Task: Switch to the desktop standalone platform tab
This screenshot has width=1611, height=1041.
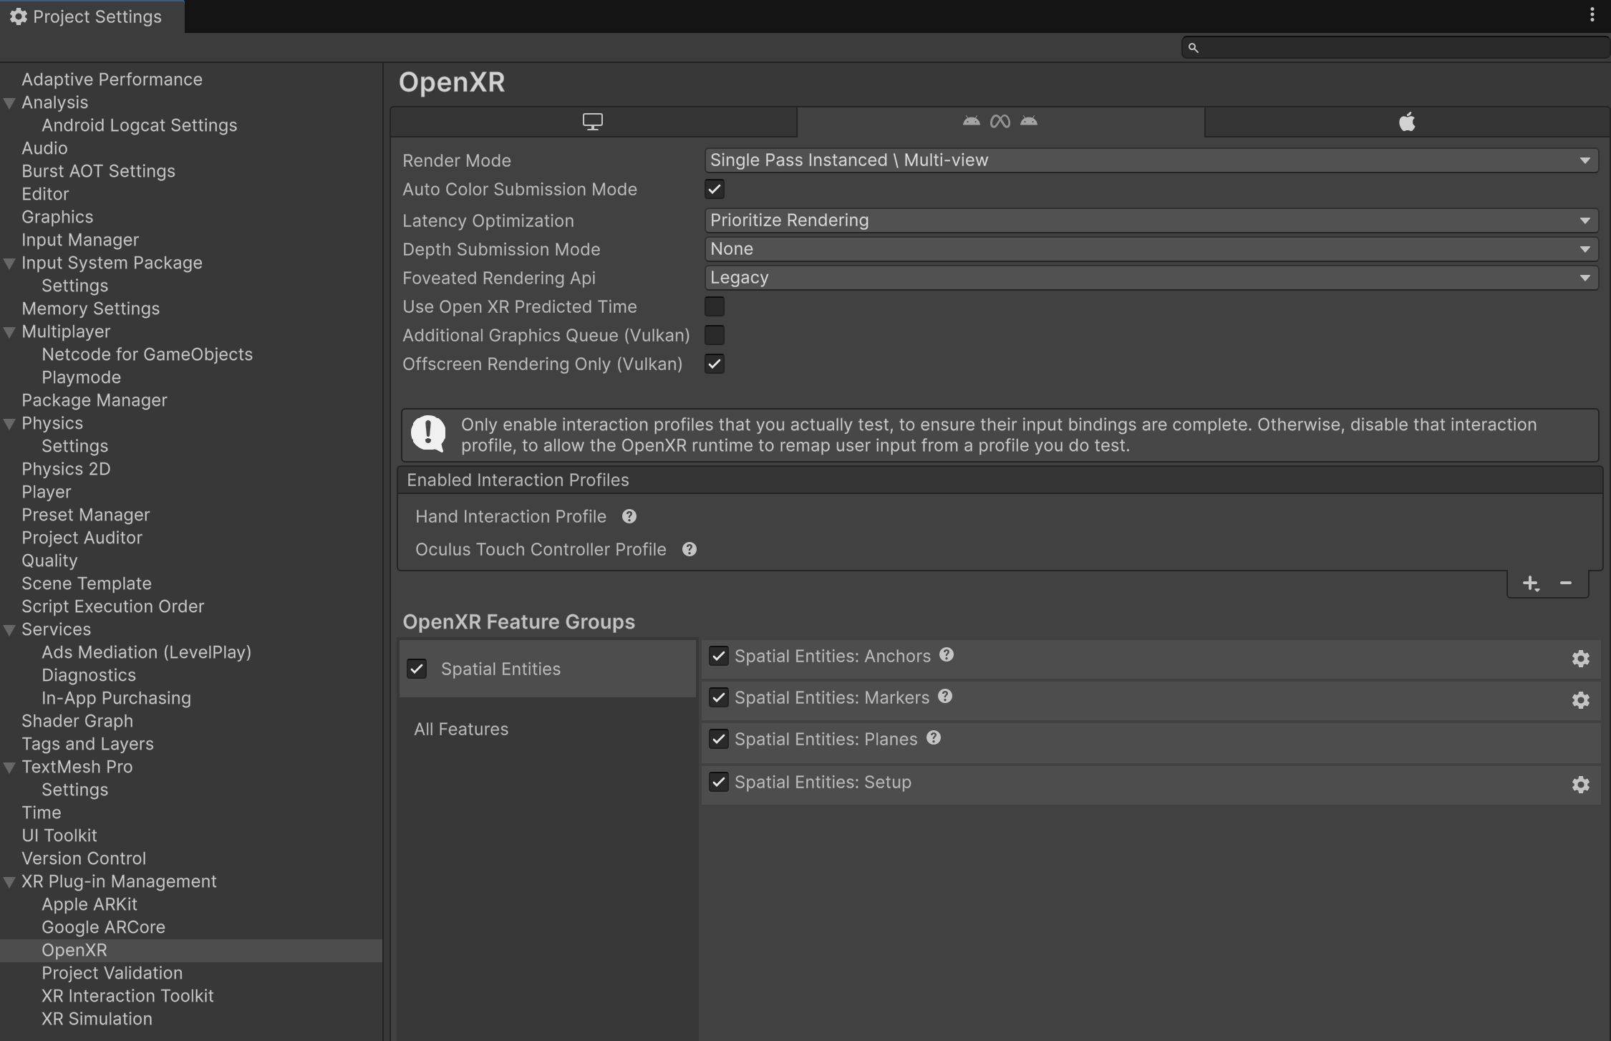Action: point(593,122)
